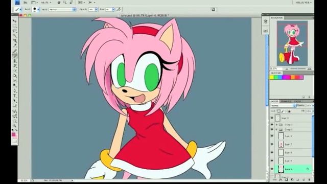The width and height of the screenshot is (327, 184).
Task: Click the document title tab
Action: [x=145, y=15]
